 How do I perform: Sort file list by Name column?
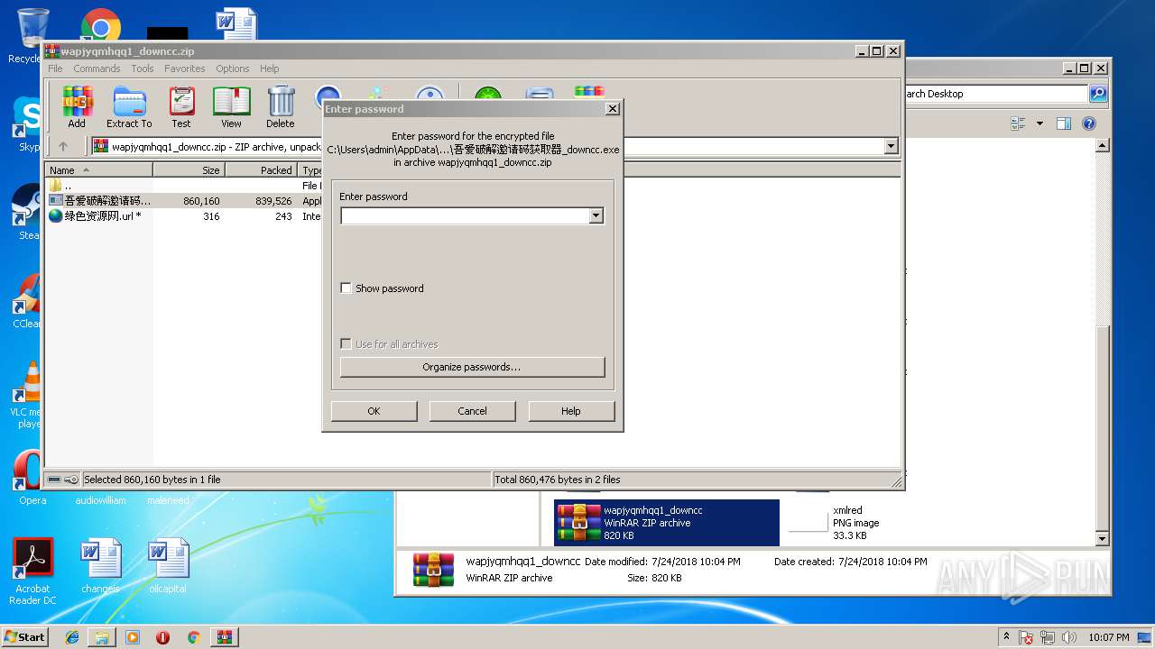click(99, 169)
